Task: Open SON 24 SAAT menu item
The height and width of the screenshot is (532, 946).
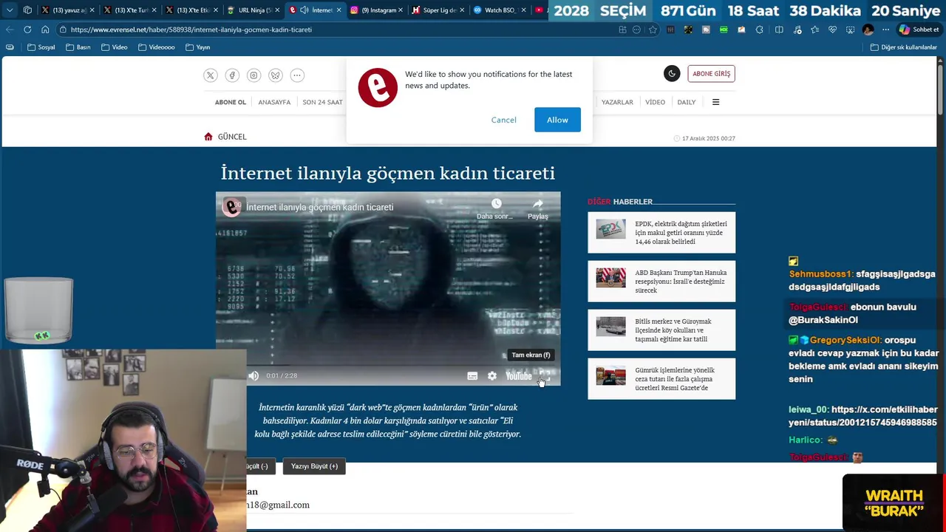Action: (x=322, y=102)
